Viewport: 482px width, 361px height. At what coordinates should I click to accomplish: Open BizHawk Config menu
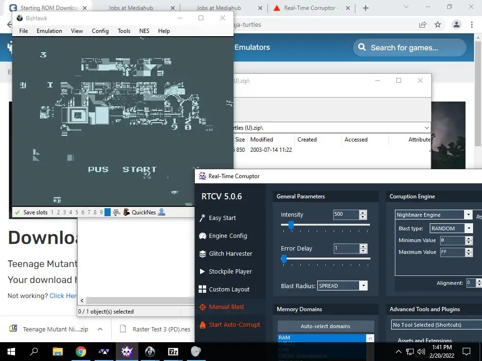coord(100,31)
